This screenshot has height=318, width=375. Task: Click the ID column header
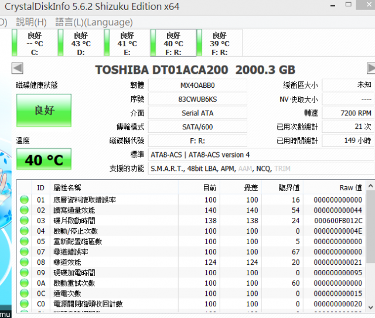coord(40,187)
